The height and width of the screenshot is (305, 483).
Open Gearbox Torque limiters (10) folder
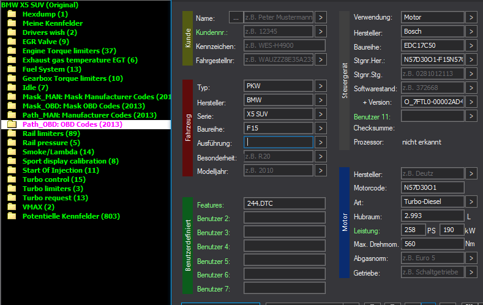point(73,78)
